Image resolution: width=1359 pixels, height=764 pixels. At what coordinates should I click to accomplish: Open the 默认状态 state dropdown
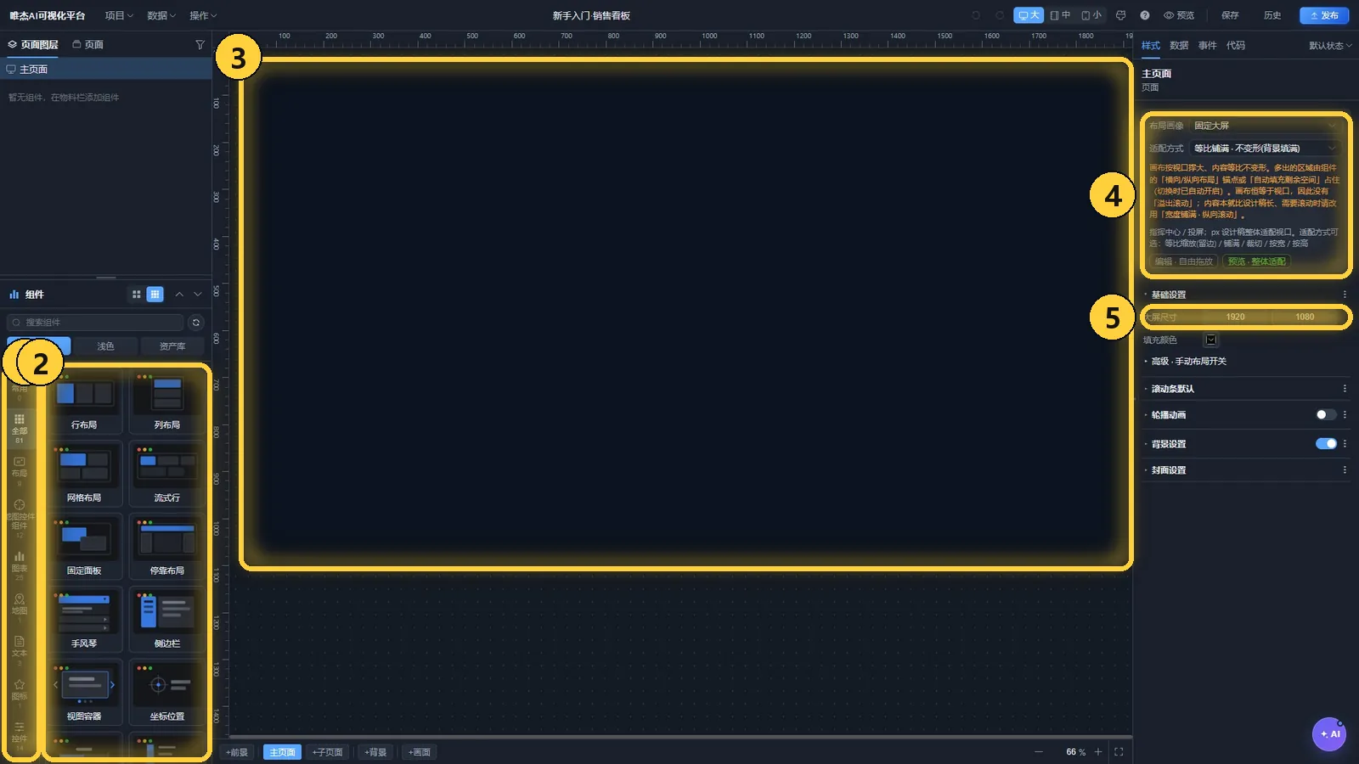(1330, 46)
